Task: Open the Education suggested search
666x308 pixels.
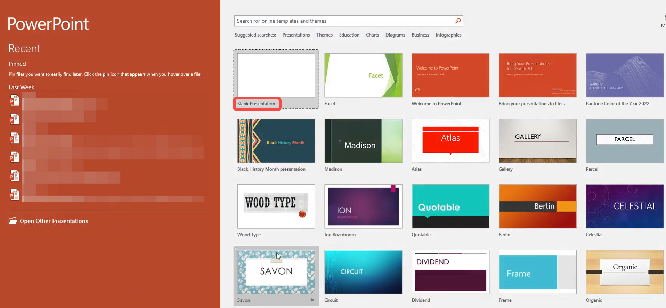Action: (349, 35)
